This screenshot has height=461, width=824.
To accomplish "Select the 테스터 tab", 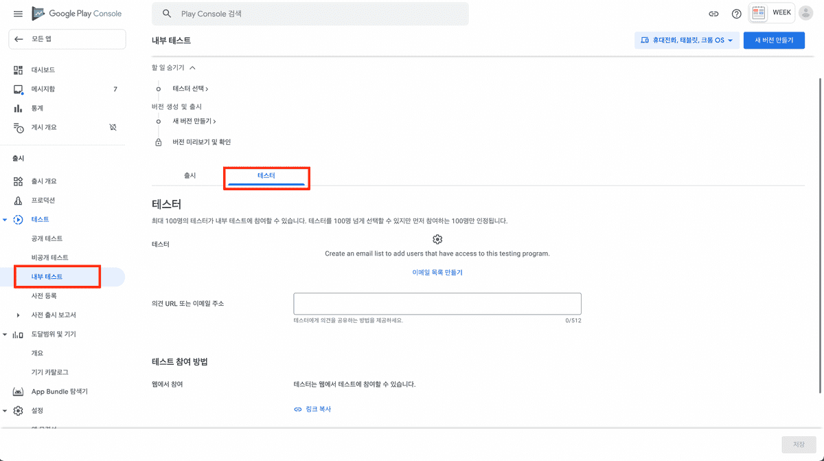I will [266, 176].
